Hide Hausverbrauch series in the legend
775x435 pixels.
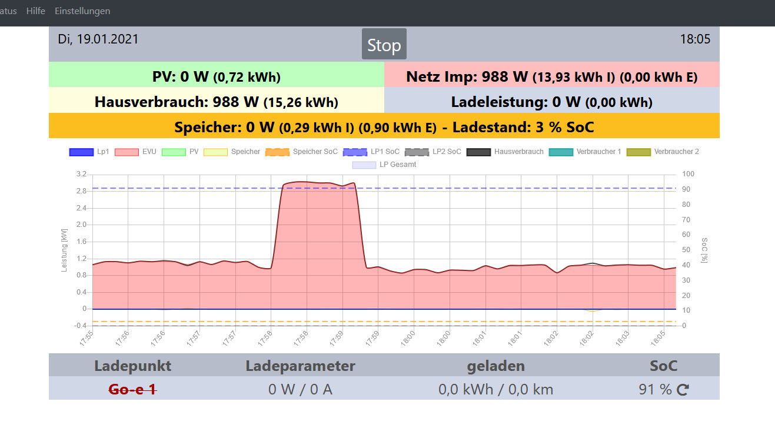(x=505, y=152)
